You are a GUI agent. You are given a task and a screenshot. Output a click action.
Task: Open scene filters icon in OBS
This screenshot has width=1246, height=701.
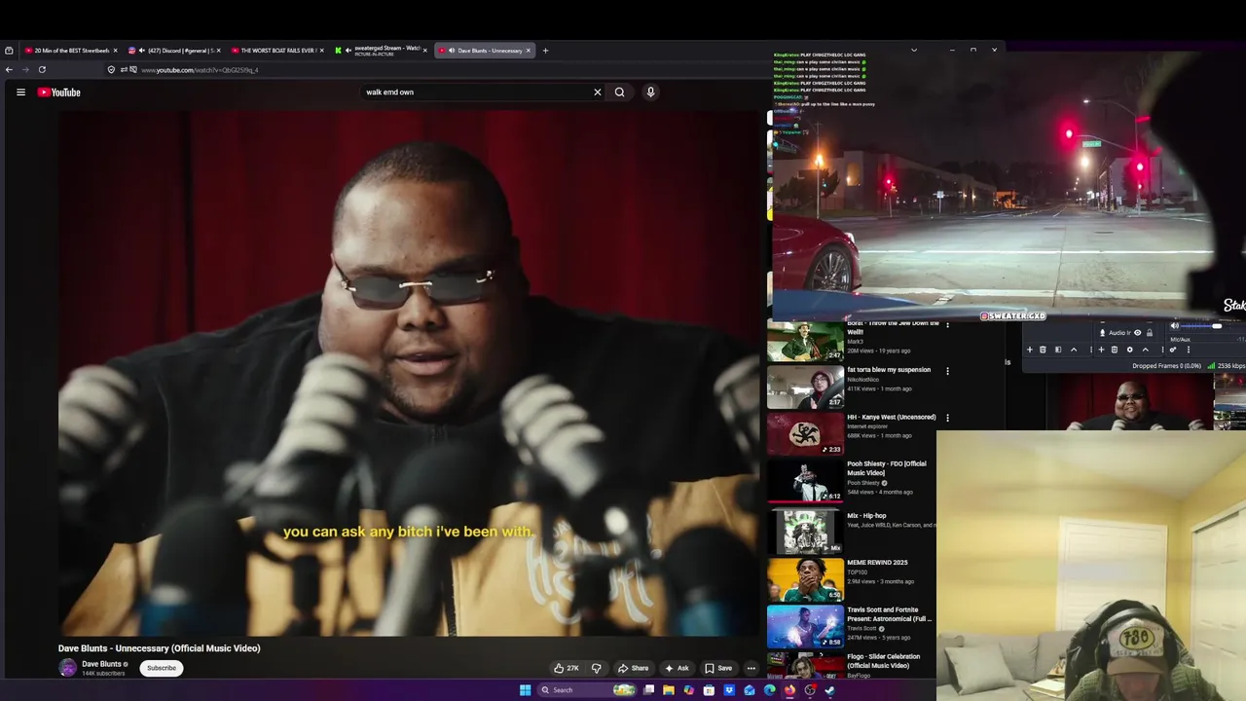coord(1058,350)
